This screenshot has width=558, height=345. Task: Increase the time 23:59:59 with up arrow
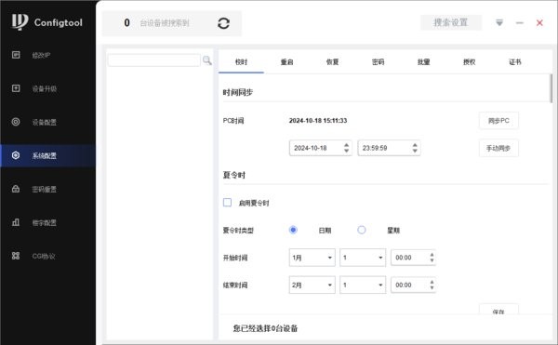(415, 145)
